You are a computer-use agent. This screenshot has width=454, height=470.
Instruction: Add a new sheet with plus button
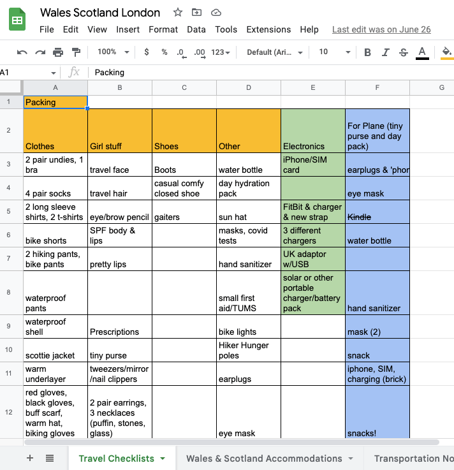pyautogui.click(x=29, y=458)
